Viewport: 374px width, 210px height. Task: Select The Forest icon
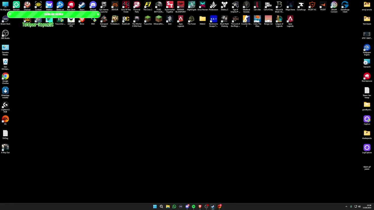click(191, 20)
